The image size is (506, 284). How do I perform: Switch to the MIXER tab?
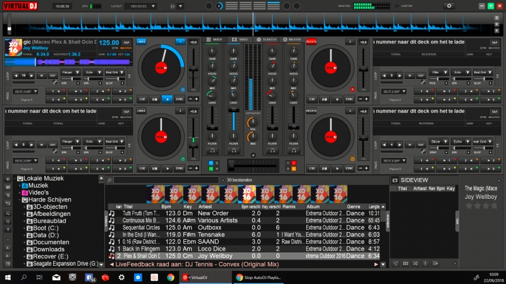[x=214, y=40]
